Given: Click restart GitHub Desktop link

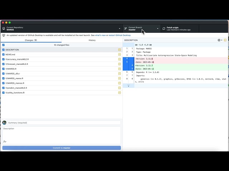Looking at the screenshot, I should (x=120, y=35).
